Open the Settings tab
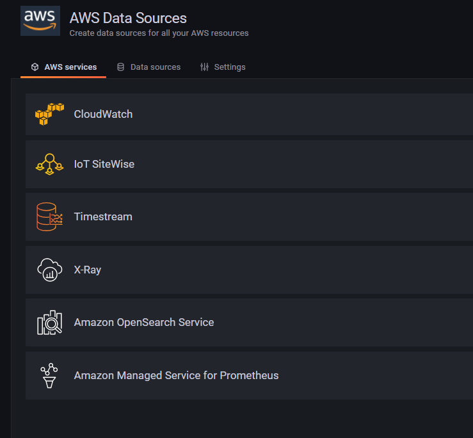Image resolution: width=473 pixels, height=438 pixels. (x=229, y=67)
